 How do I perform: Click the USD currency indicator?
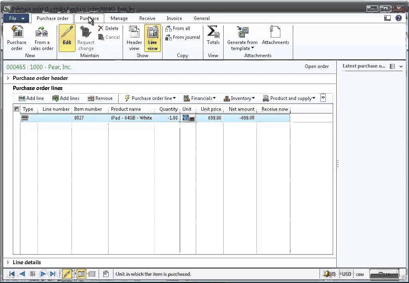(x=346, y=274)
